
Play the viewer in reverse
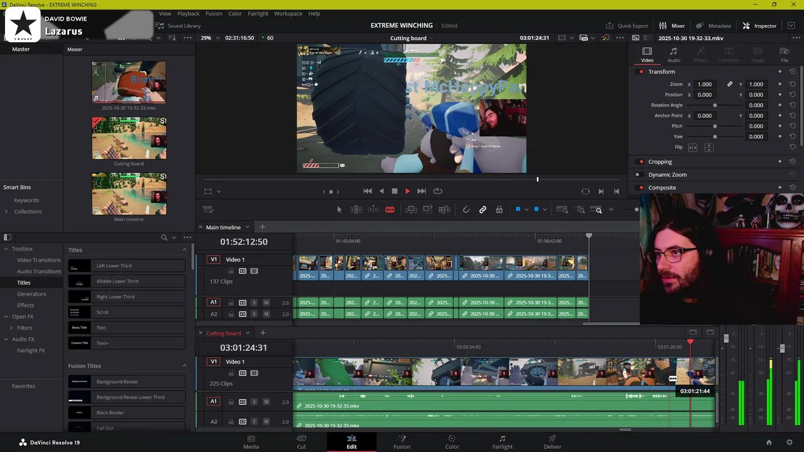[x=381, y=191]
